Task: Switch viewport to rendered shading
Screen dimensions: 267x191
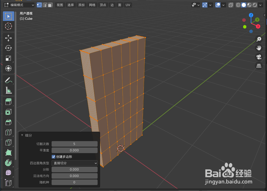Action: pos(254,5)
